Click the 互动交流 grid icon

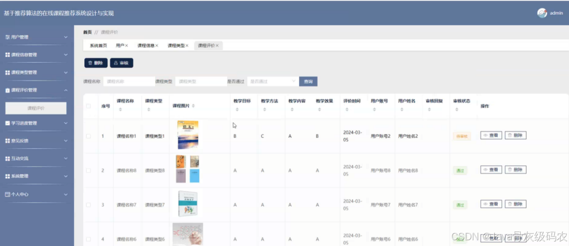pyautogui.click(x=7, y=158)
